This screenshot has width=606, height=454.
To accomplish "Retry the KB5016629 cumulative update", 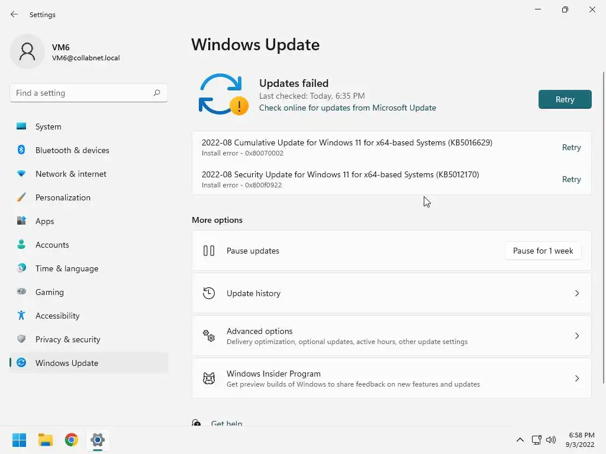I will 571,147.
